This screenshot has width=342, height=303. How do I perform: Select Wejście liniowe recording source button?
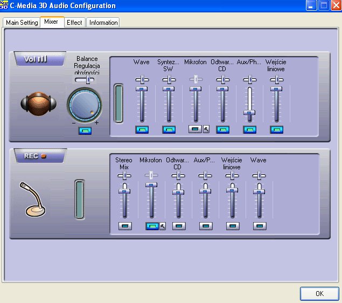click(x=233, y=226)
